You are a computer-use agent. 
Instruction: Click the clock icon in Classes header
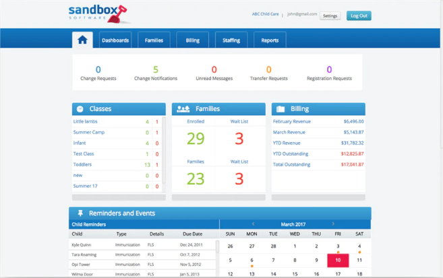click(80, 109)
